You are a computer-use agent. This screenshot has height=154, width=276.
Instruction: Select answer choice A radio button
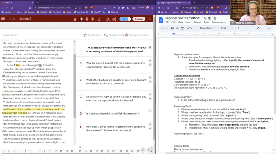(x=81, y=63)
